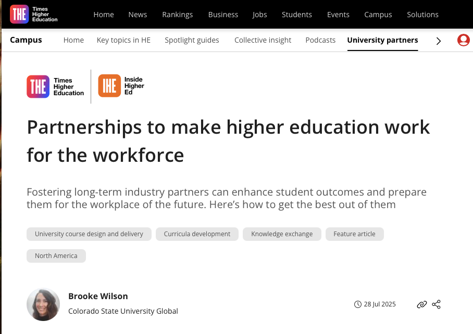Viewport: 473px width, 334px height.
Task: Open the Rankings menu item
Action: tap(177, 15)
